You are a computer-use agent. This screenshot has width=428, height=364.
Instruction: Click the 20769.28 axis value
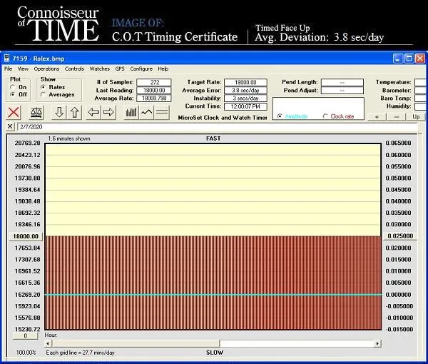point(27,143)
